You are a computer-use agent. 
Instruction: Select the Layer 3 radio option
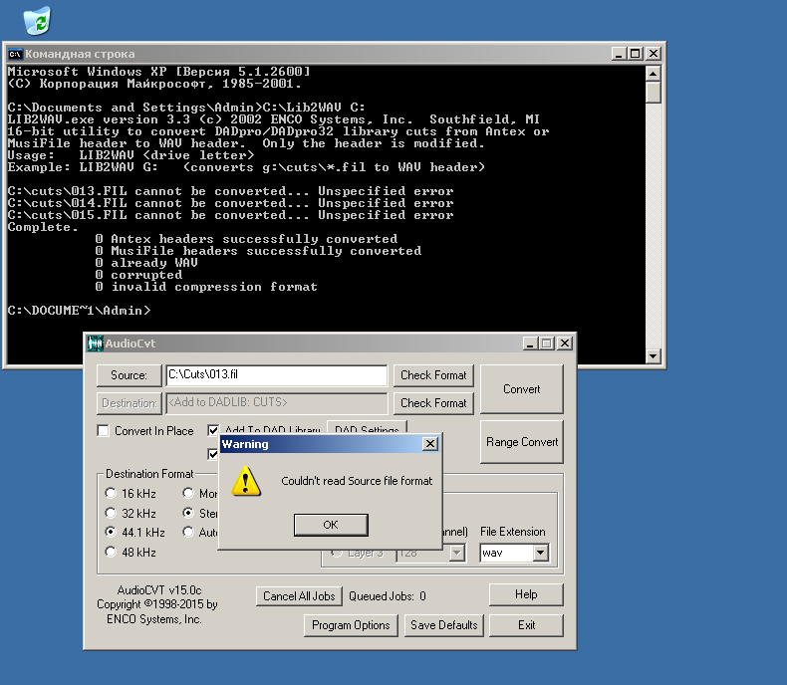pyautogui.click(x=338, y=553)
